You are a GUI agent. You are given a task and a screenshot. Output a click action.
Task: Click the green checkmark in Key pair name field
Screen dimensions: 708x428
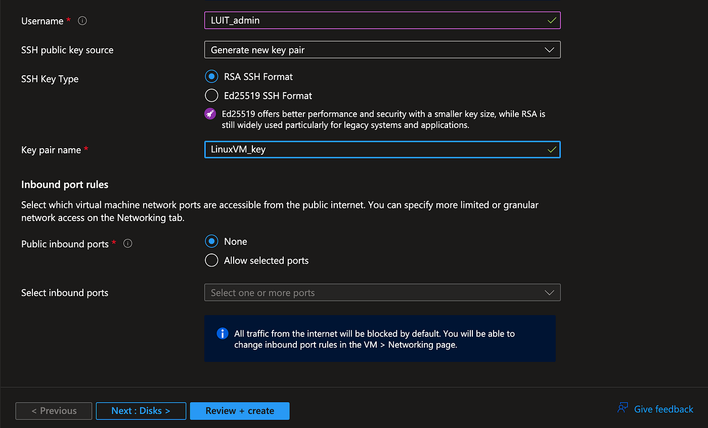[x=552, y=150]
